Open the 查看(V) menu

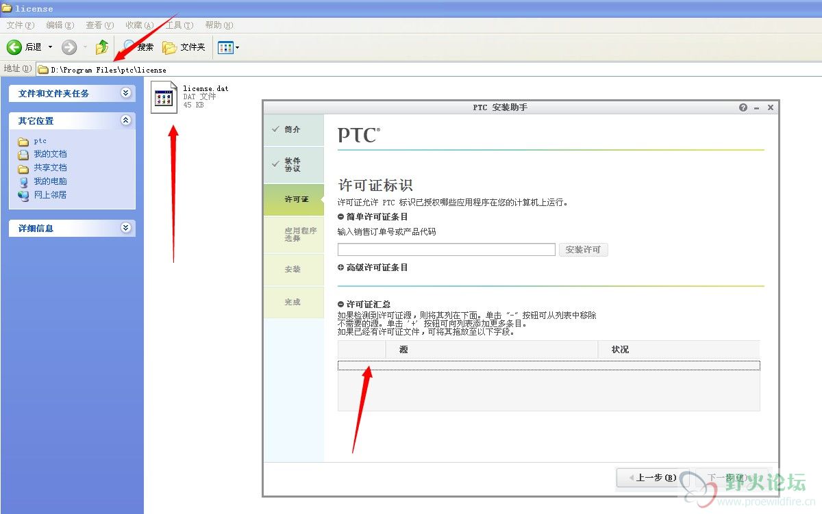click(x=100, y=25)
